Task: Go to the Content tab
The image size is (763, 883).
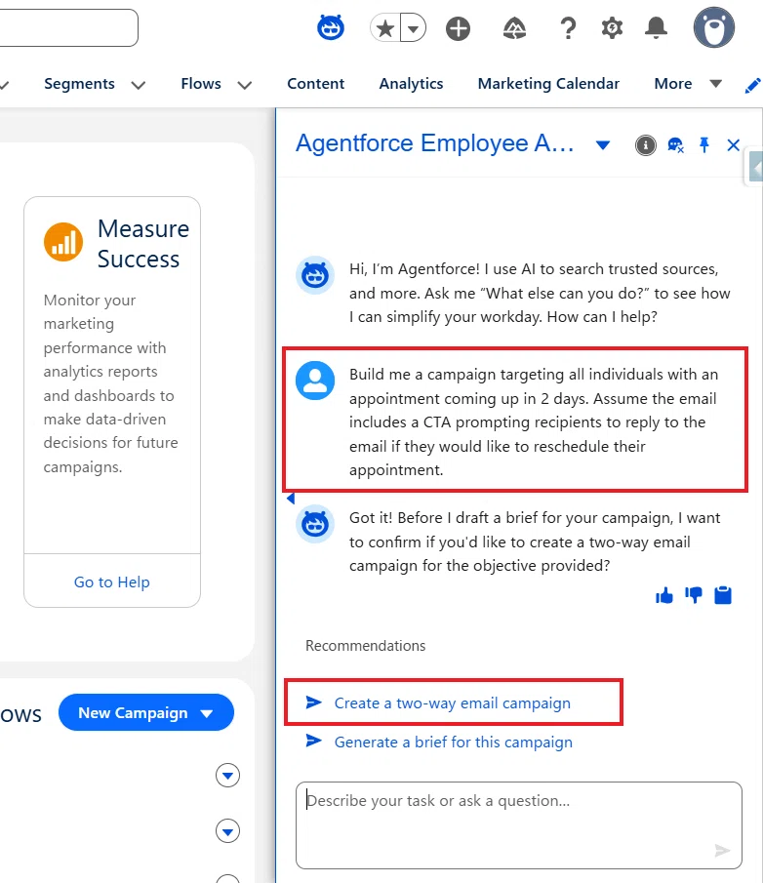Action: 315,83
